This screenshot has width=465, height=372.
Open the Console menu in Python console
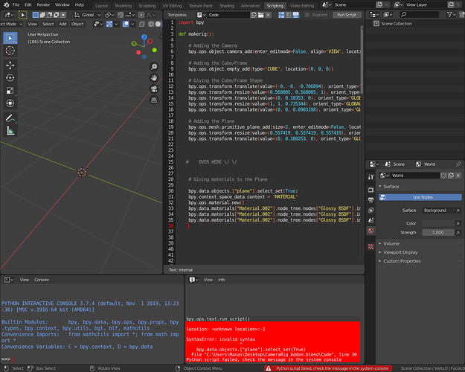42,280
